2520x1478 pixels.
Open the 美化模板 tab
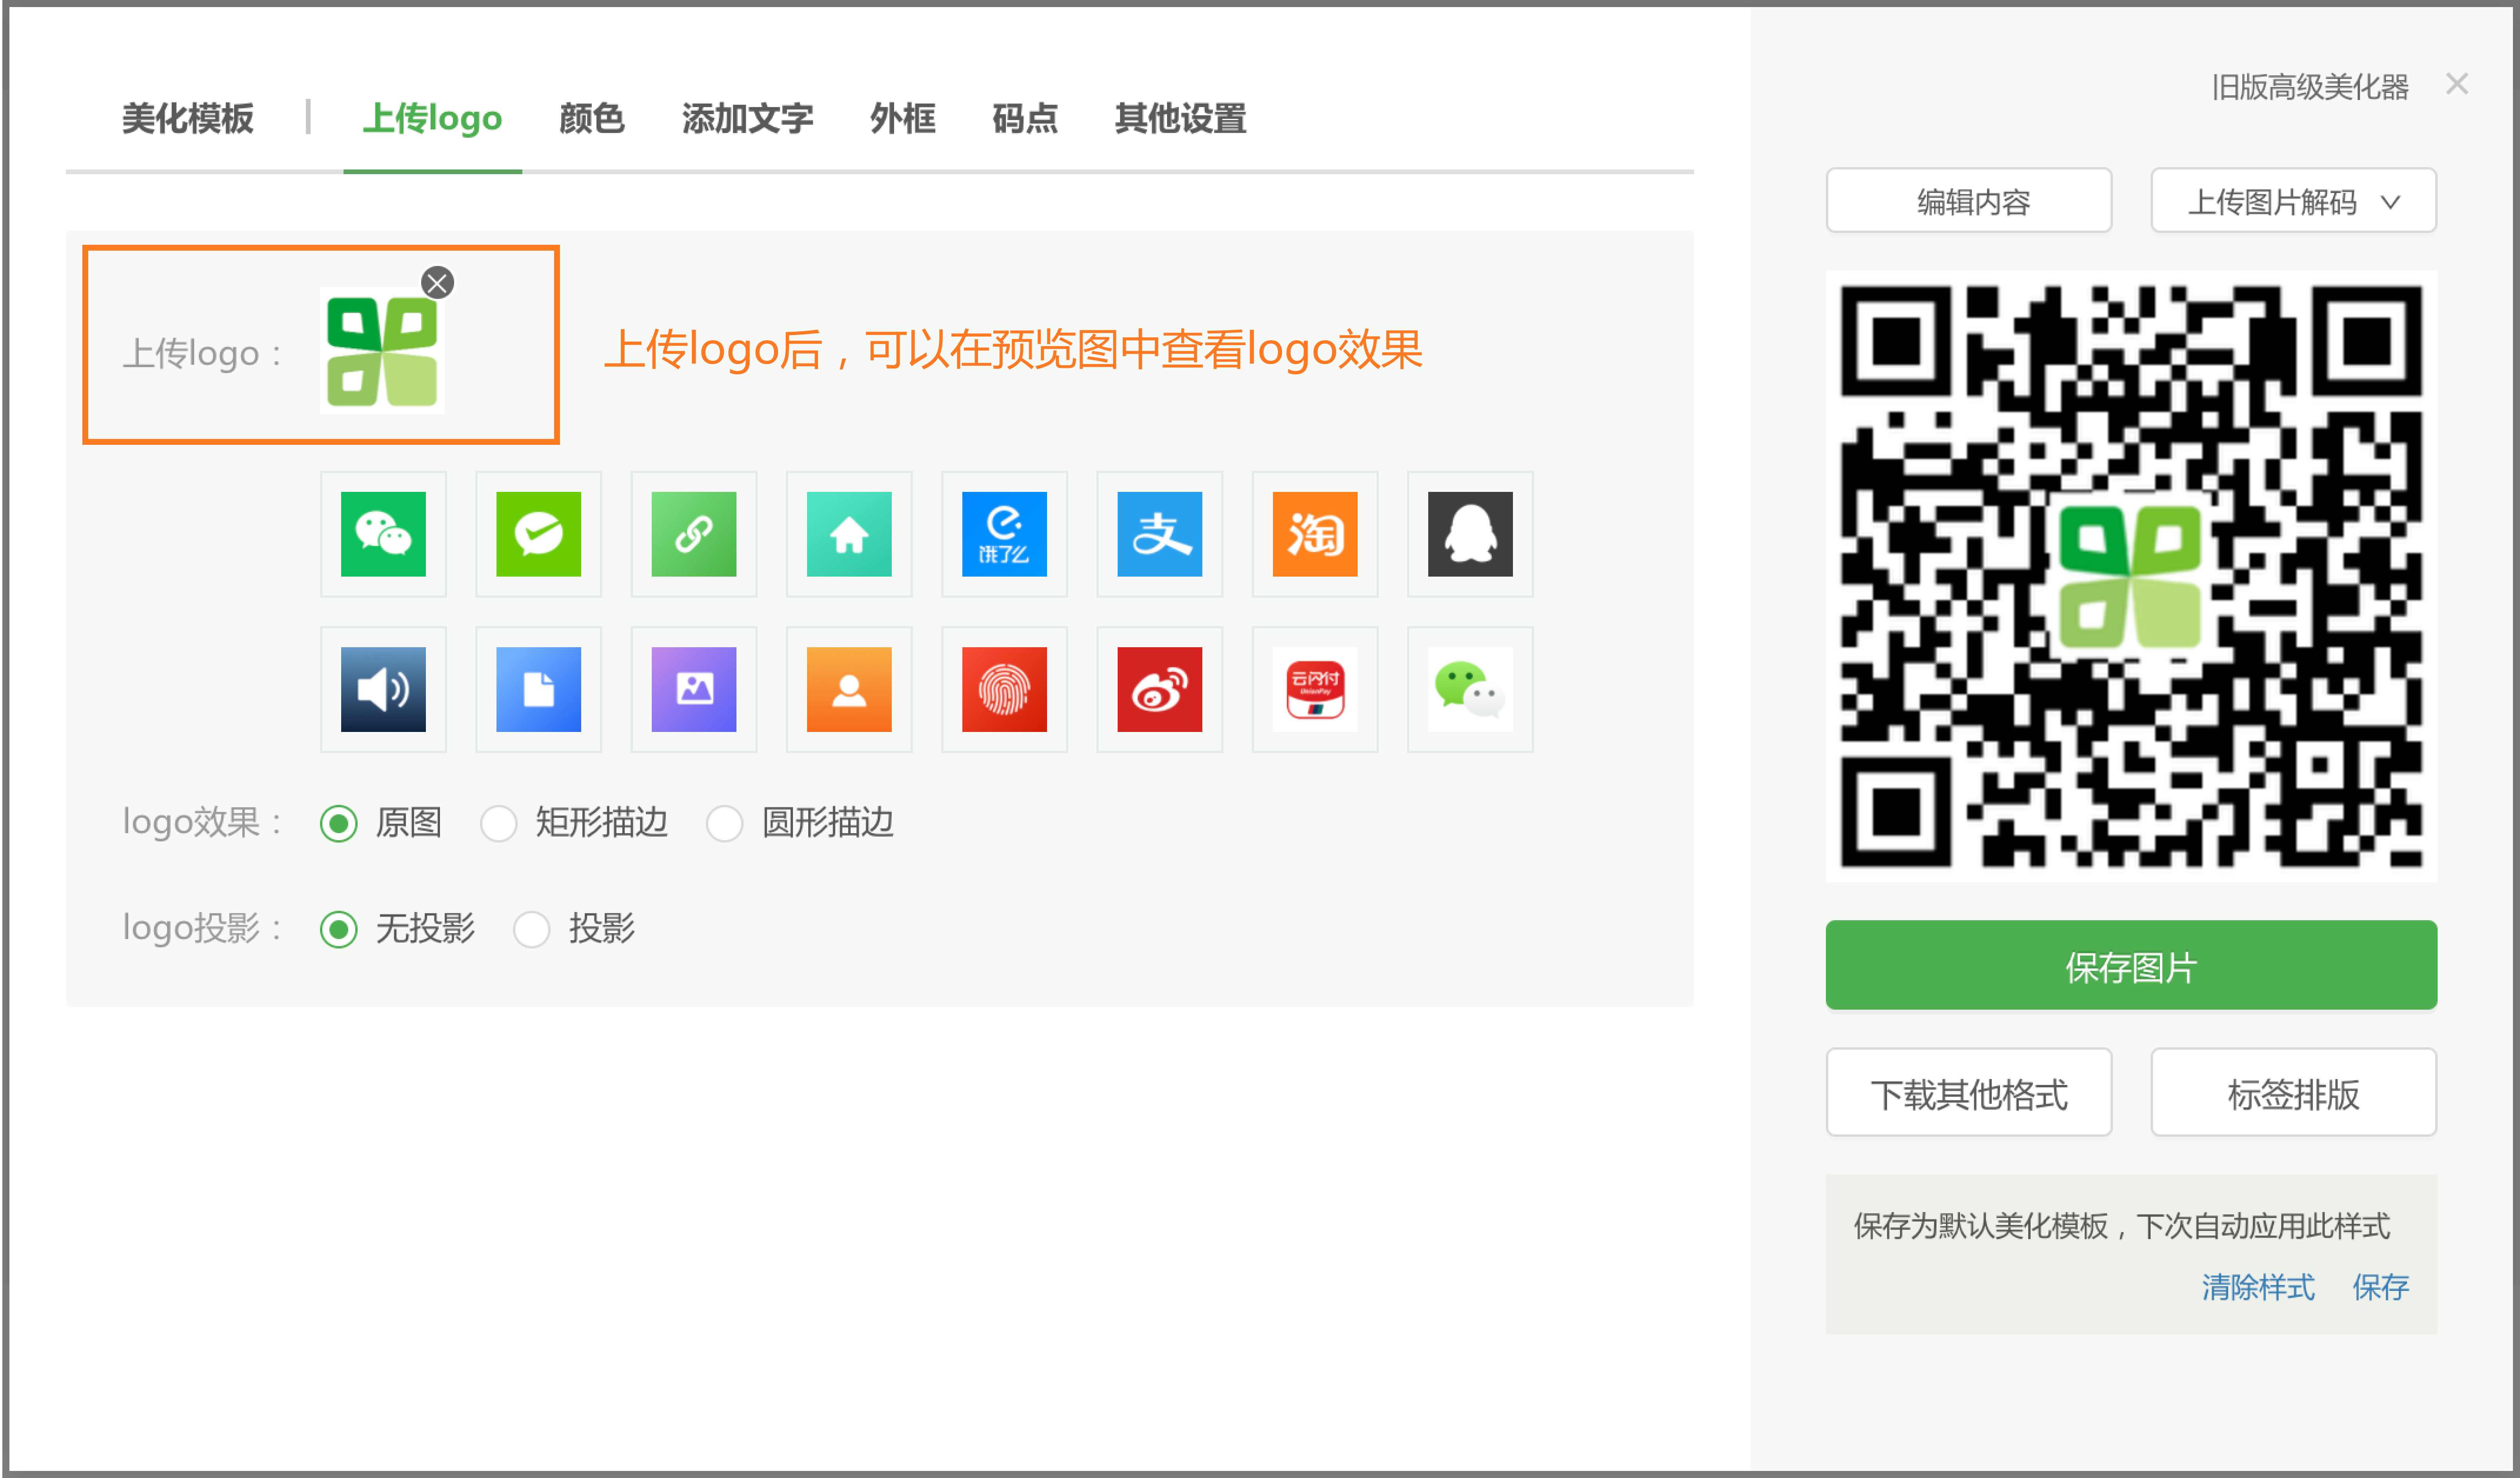(x=188, y=119)
